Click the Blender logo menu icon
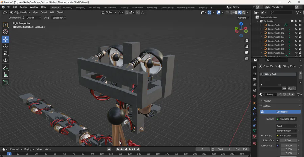 [x=3, y=7]
